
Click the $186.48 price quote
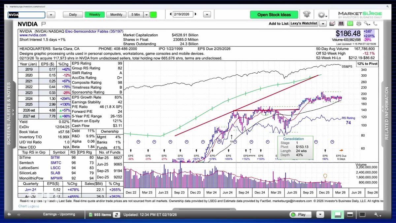[348, 33]
